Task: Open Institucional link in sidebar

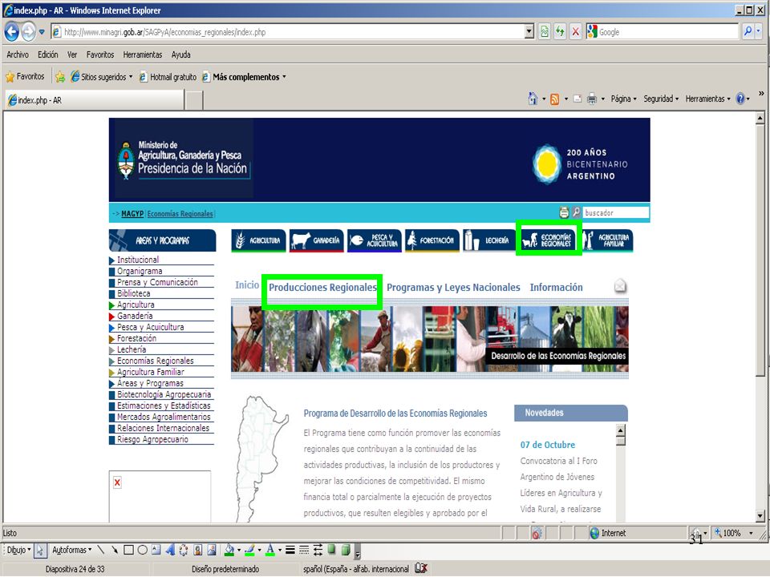Action: click(137, 260)
